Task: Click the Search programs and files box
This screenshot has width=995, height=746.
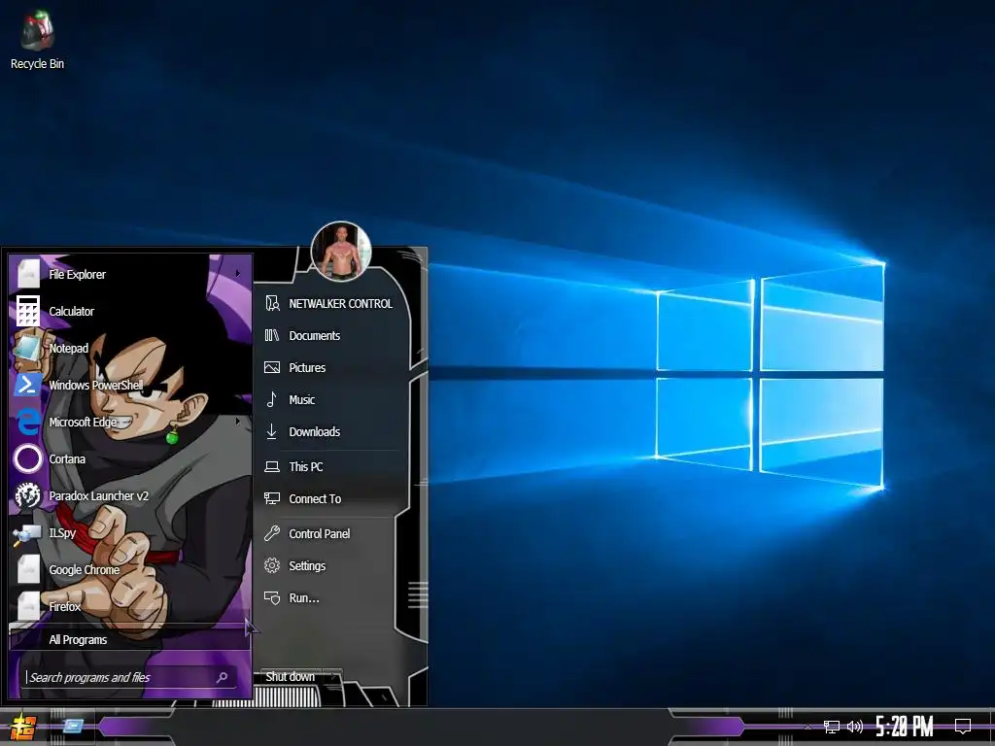Action: [129, 677]
